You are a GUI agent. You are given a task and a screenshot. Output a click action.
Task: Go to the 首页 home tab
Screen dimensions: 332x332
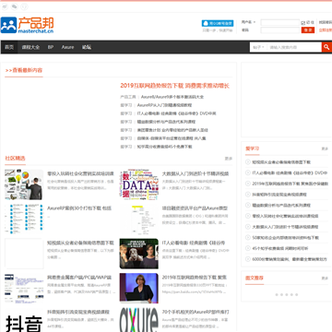[x=9, y=47]
